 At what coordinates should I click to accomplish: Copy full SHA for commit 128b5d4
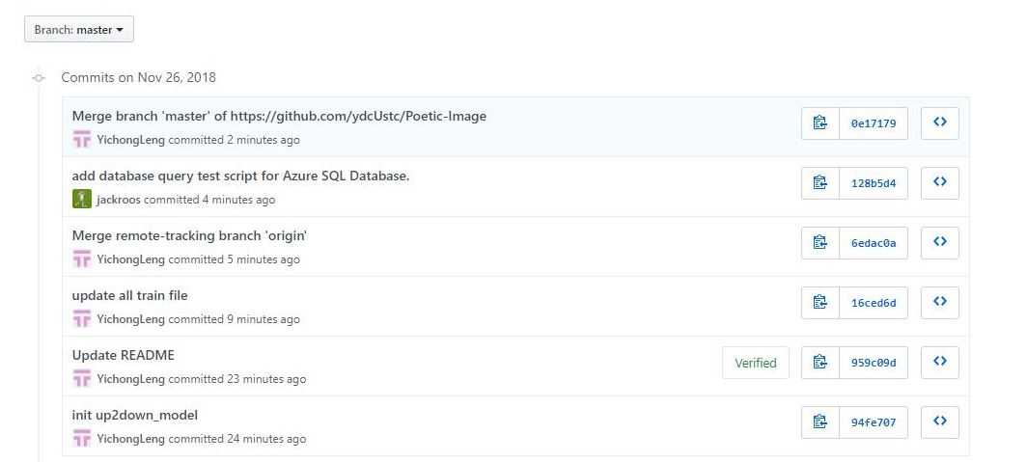tap(820, 183)
